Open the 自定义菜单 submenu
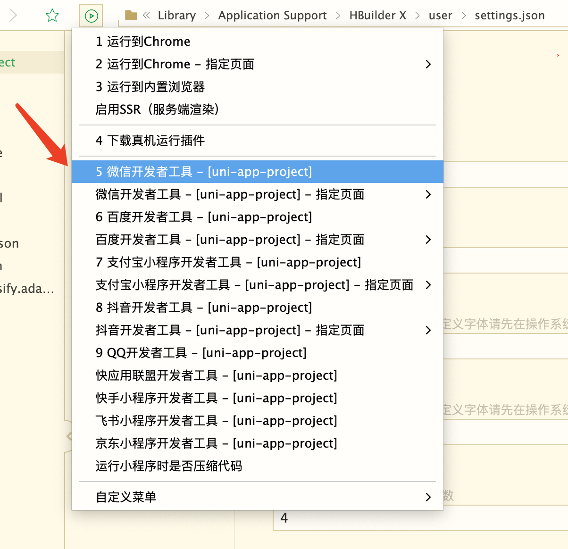 click(x=258, y=497)
